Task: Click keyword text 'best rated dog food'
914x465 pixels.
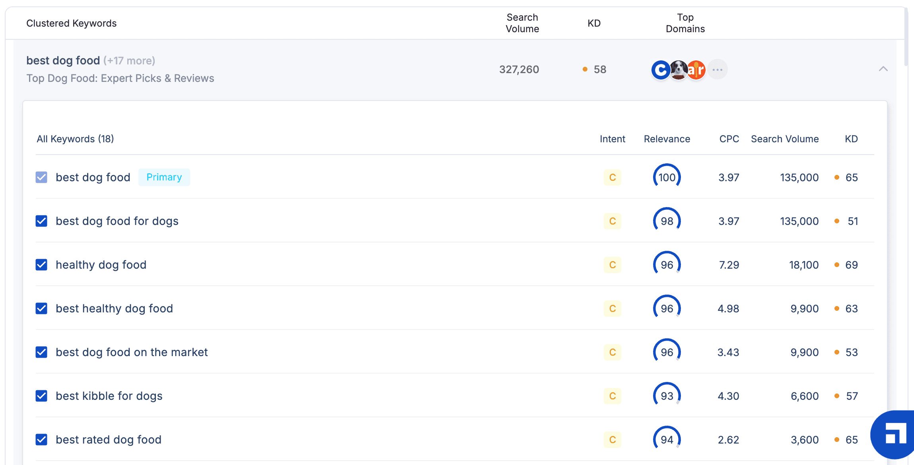Action: (x=109, y=440)
